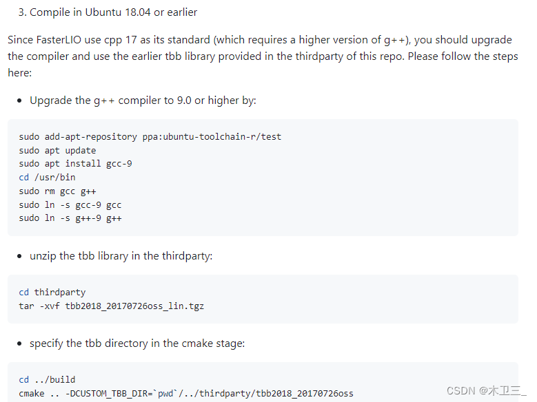The width and height of the screenshot is (537, 402).
Task: Click the 'sudo add-apt-repository' command line
Action: point(150,137)
